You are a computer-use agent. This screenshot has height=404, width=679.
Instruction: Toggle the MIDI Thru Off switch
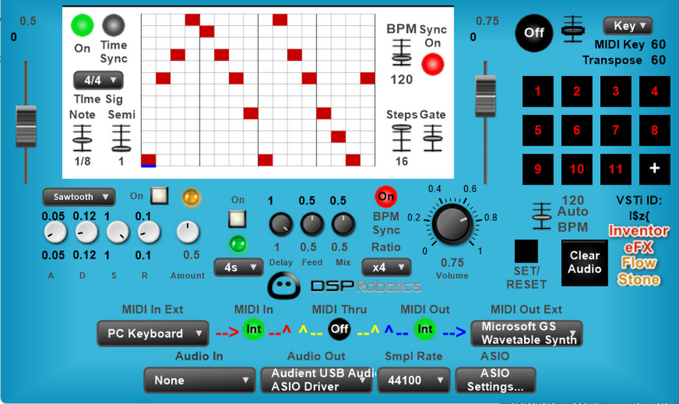point(339,329)
